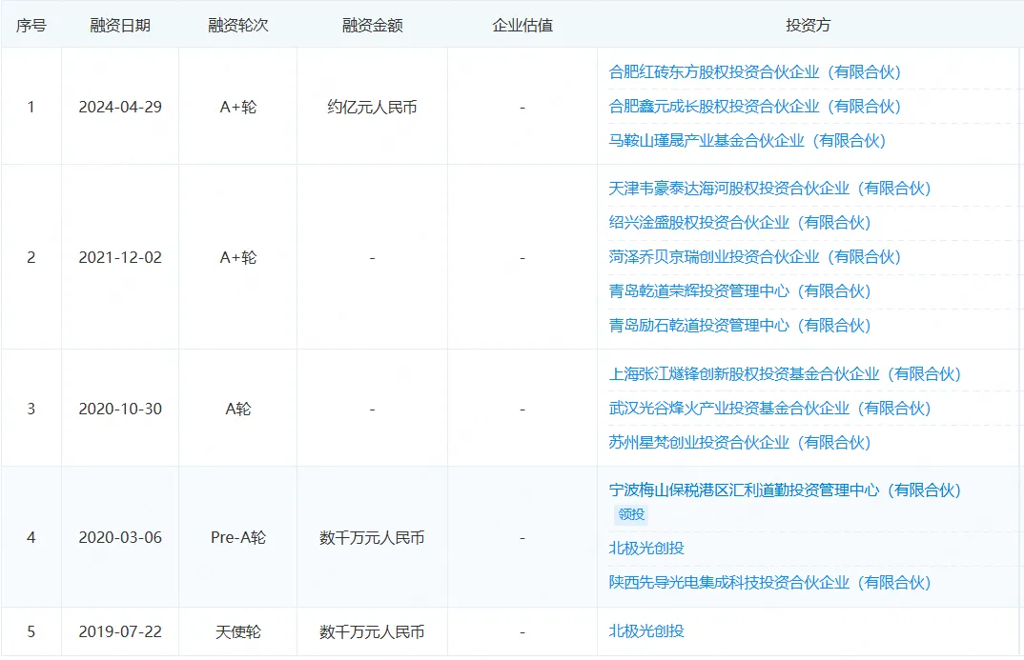Open investor 合肥鑫元成长股权投资合伙企业 link
1024x660 pixels.
(x=755, y=107)
